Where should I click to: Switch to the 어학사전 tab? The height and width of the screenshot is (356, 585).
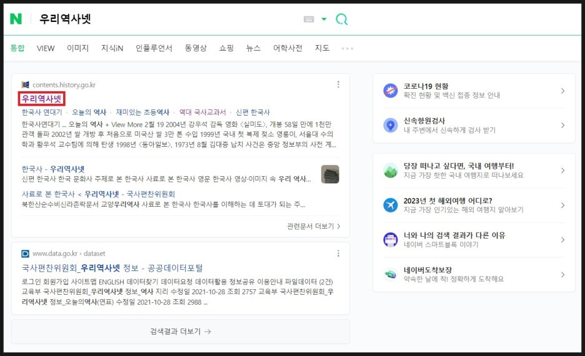coord(287,48)
